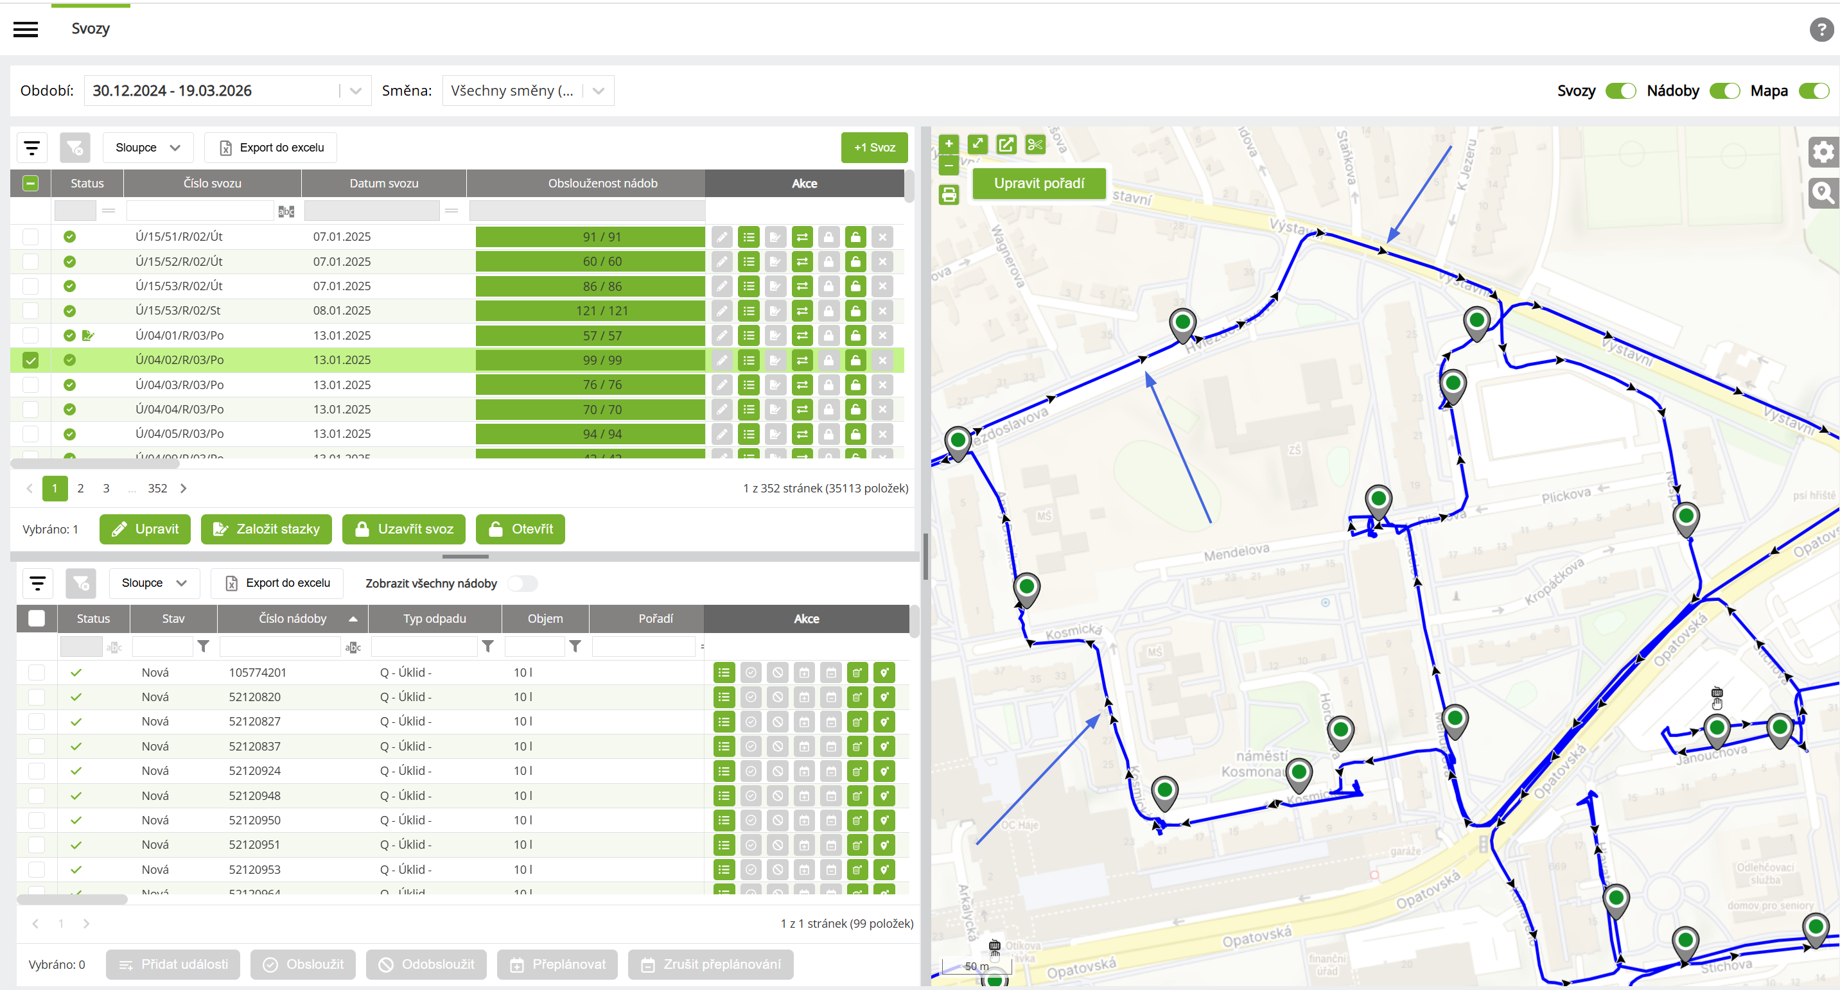
Task: Click the Upravit pořadí button
Action: point(1038,184)
